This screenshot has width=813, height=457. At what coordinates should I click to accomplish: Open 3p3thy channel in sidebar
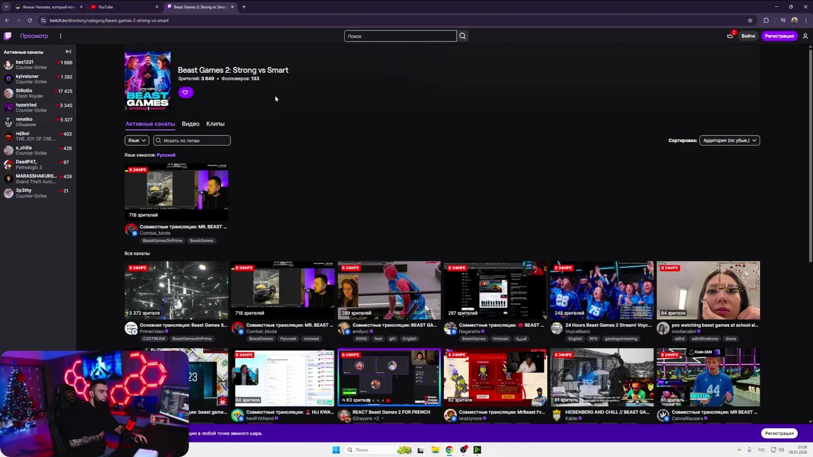click(38, 193)
